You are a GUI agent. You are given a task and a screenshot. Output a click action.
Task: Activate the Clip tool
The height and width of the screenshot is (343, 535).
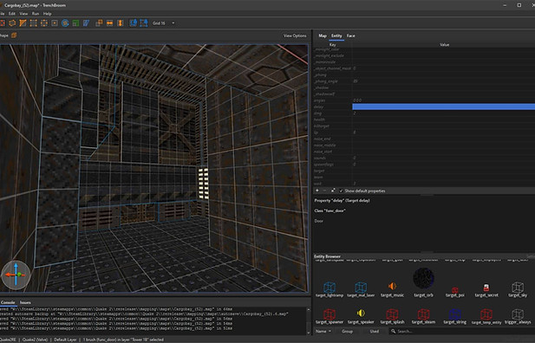pos(23,23)
